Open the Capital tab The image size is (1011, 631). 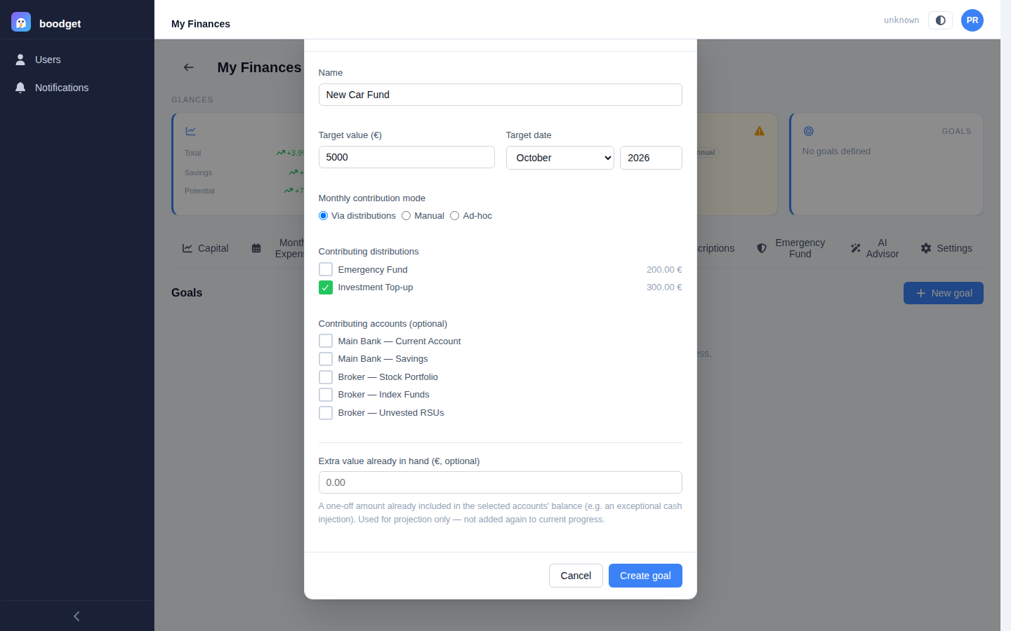point(206,248)
